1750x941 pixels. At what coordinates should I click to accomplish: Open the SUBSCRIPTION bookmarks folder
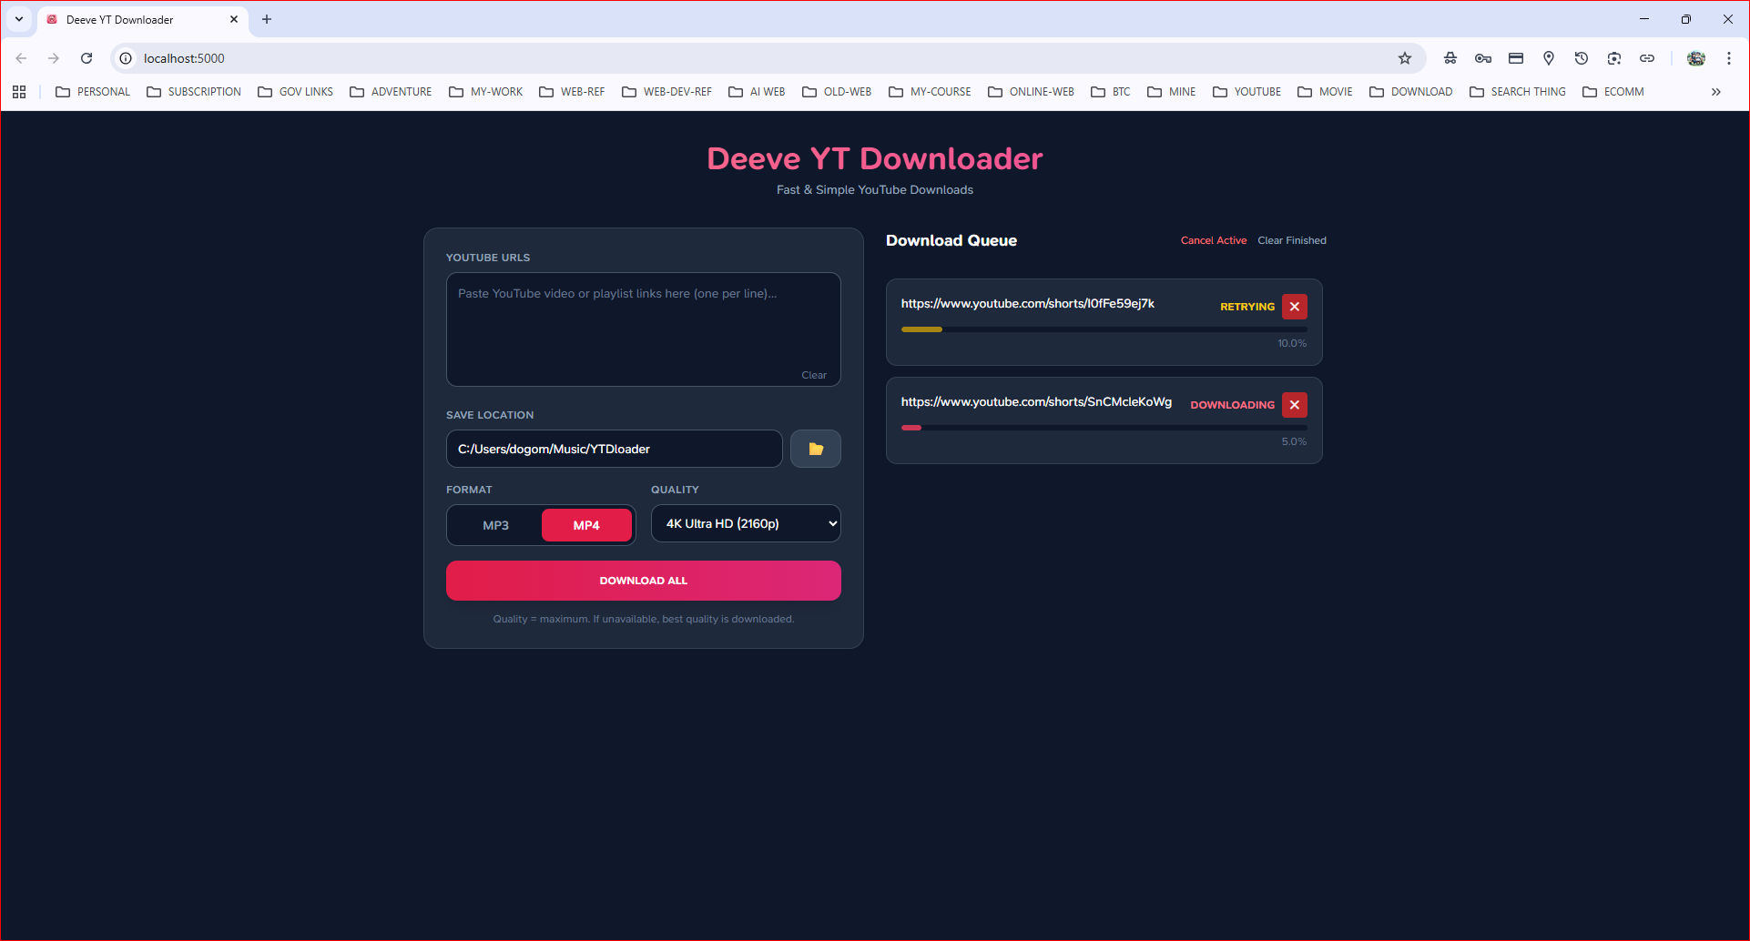pyautogui.click(x=194, y=92)
